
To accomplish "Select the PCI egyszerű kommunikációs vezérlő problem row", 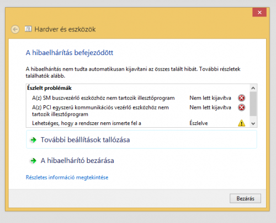I will click(x=138, y=111).
